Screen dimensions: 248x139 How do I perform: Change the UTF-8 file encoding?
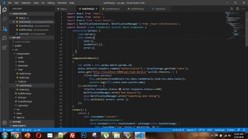(201, 130)
